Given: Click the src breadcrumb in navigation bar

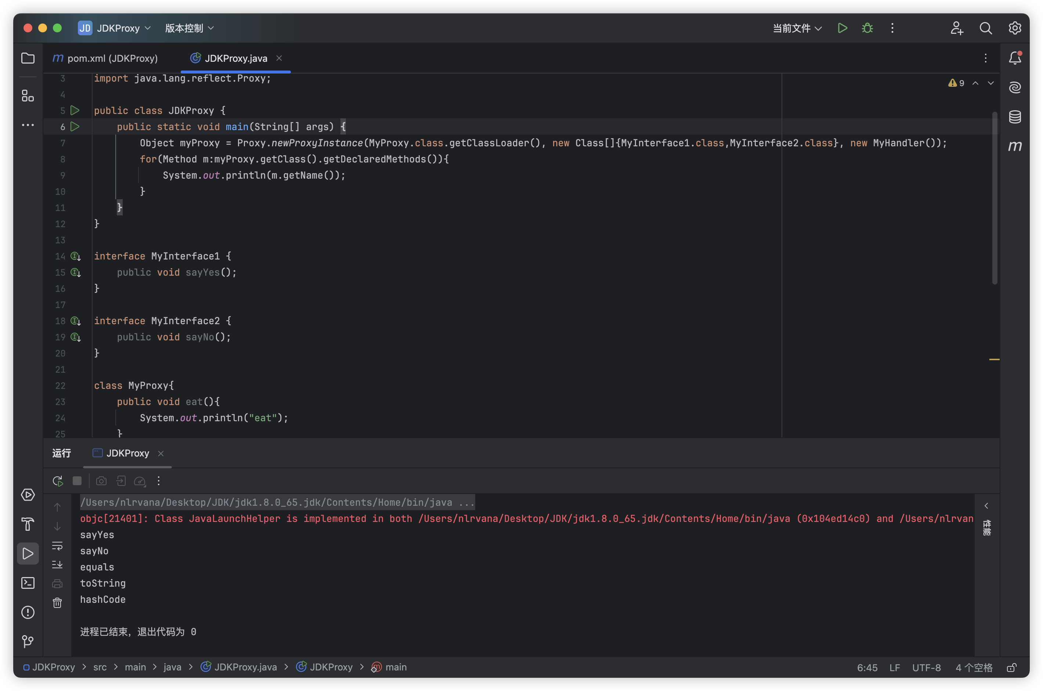Looking at the screenshot, I should tap(100, 667).
